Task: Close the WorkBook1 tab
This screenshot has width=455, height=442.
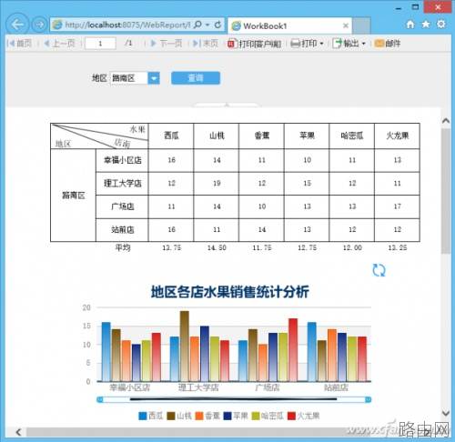Action: tap(346, 25)
